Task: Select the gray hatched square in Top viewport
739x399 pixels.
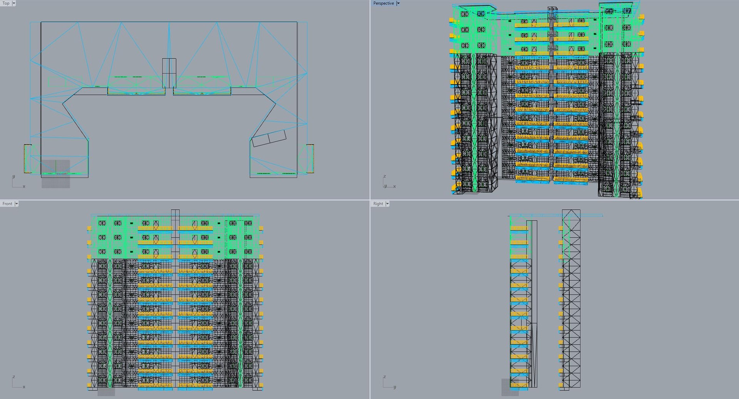Action: click(56, 174)
